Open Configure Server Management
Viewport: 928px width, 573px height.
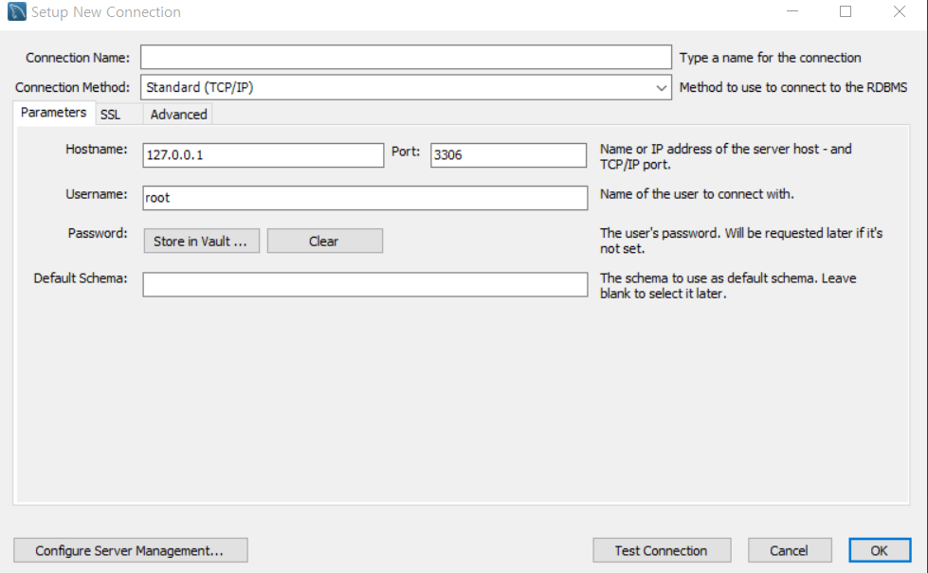130,549
